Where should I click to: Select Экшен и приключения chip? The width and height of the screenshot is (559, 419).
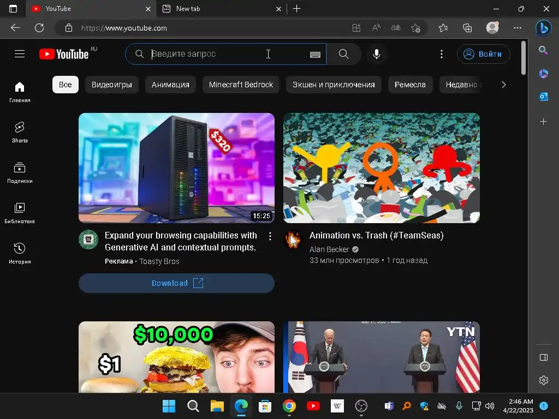pos(334,85)
